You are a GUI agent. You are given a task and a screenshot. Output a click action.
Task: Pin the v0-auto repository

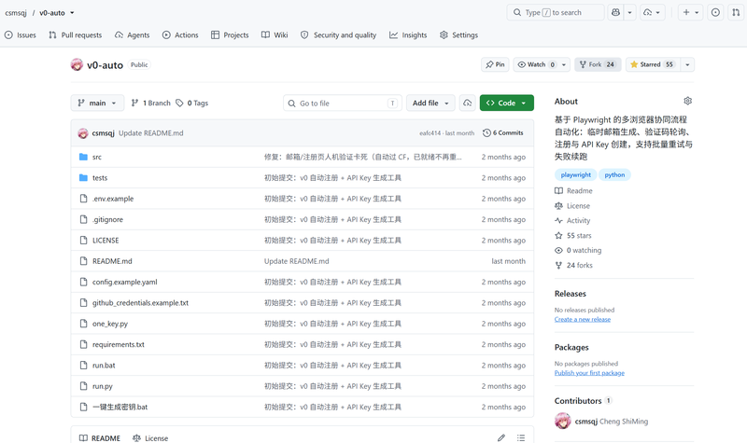coord(495,64)
